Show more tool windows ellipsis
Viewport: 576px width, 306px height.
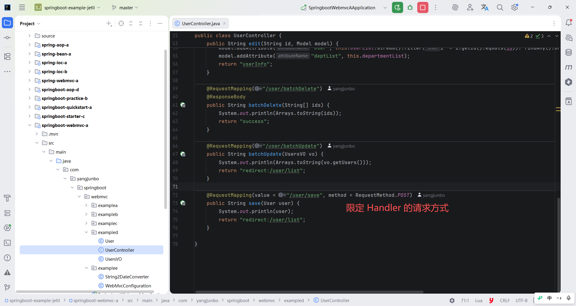[7, 71]
